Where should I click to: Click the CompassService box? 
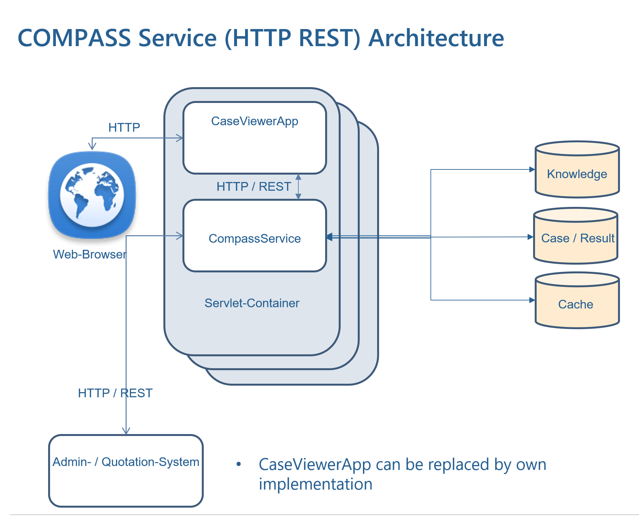tap(254, 236)
